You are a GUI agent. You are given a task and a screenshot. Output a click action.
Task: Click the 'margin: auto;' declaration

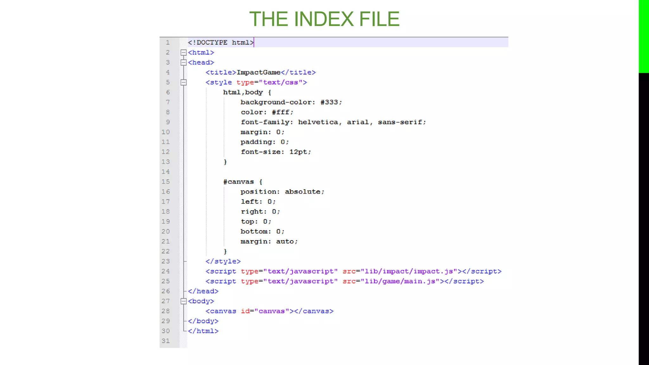269,241
